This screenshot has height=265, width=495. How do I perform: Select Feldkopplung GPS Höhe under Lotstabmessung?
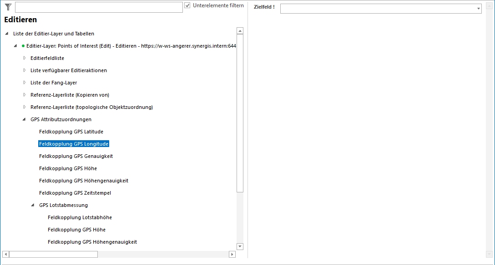[77, 230]
